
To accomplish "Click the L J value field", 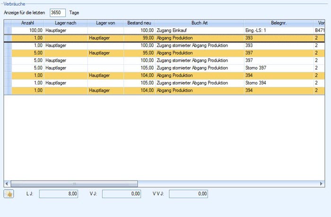I will (59, 194).
